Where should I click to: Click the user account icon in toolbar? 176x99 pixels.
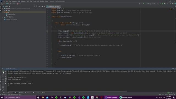click(x=140, y=4)
